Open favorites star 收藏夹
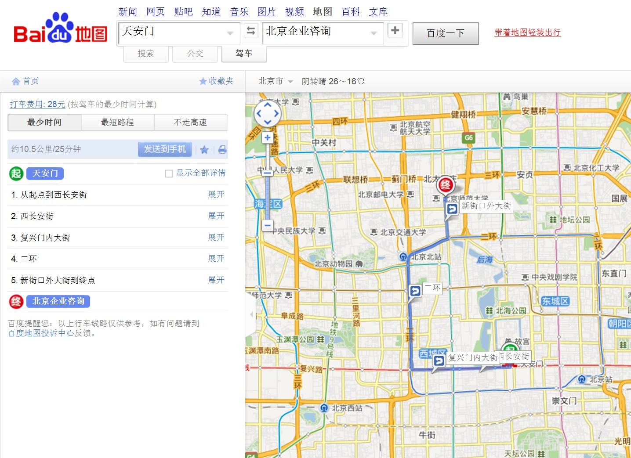This screenshot has width=631, height=458. coord(216,81)
